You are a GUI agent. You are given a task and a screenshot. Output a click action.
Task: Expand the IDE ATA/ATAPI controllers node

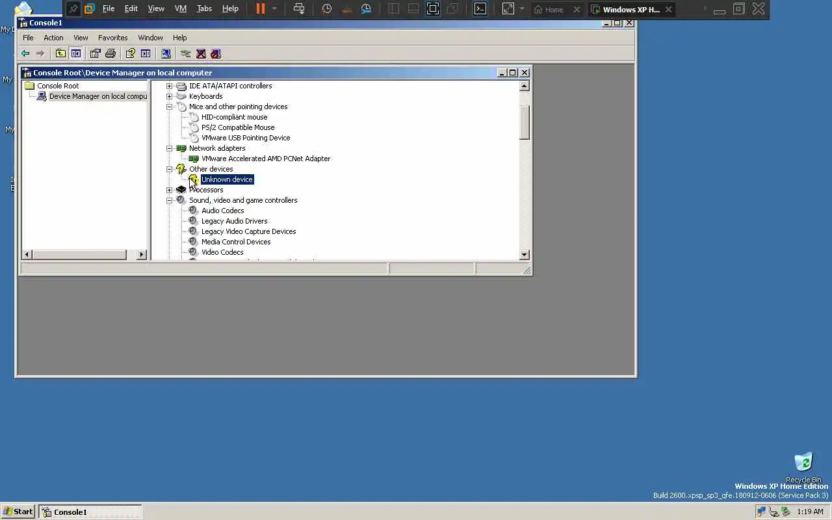coord(170,86)
